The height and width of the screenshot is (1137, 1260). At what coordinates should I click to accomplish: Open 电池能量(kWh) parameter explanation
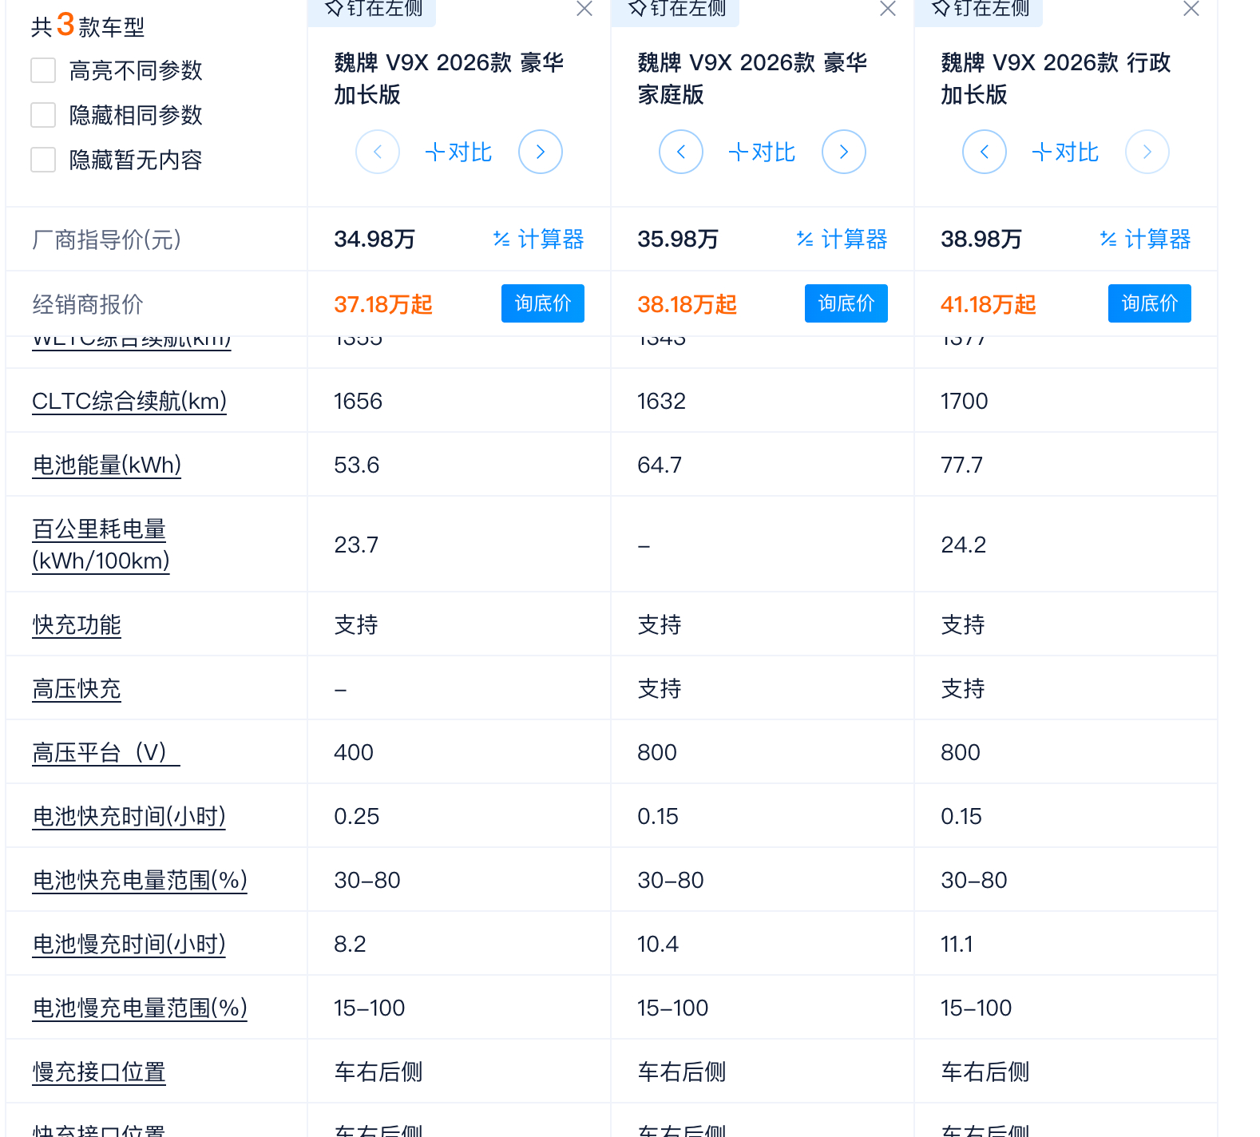107,465
